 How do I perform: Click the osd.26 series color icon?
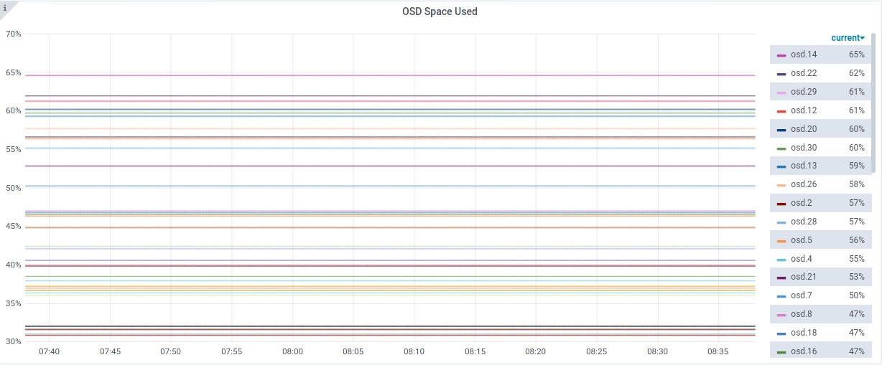coord(781,185)
